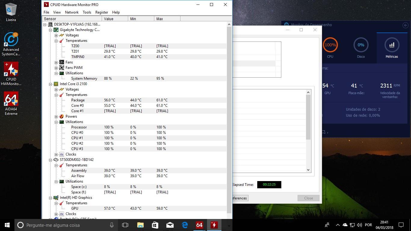Collapse the DESKTOP-V1FLVAS root node
Screen dimensions: 411x231
pos(45,24)
